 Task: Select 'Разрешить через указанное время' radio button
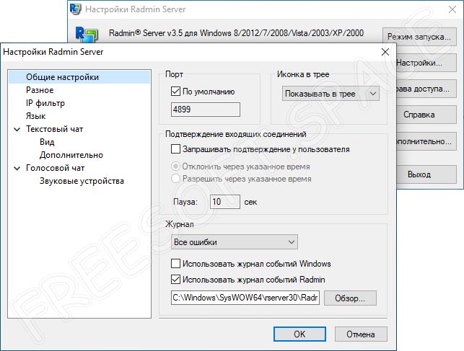(x=175, y=179)
